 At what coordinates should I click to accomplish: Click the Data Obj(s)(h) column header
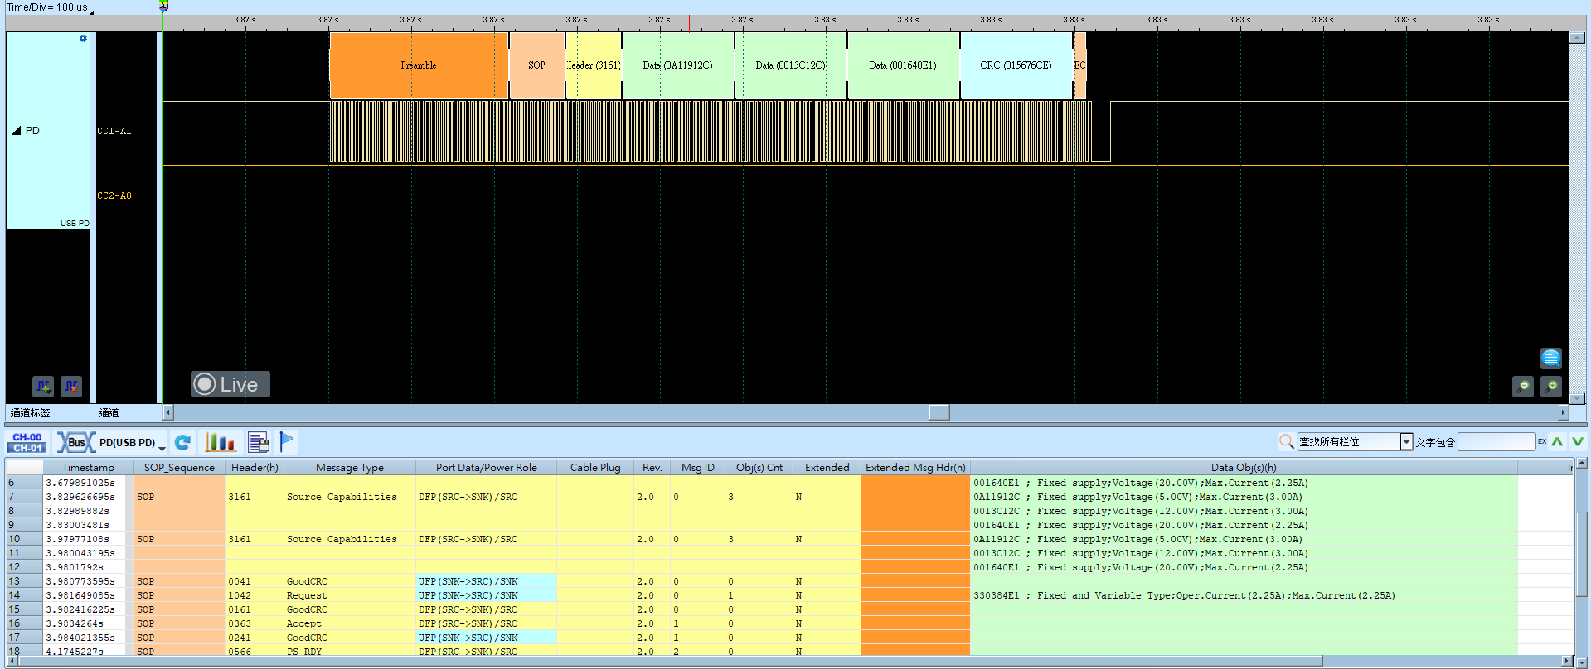pyautogui.click(x=1244, y=467)
